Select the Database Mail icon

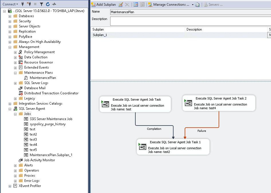tap(21, 88)
